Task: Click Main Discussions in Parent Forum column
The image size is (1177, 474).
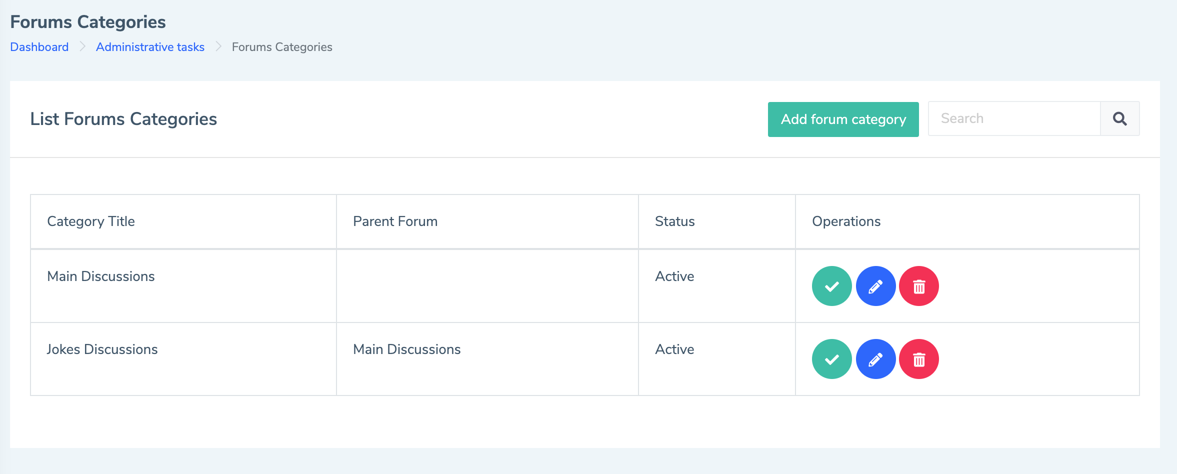Action: [x=406, y=349]
